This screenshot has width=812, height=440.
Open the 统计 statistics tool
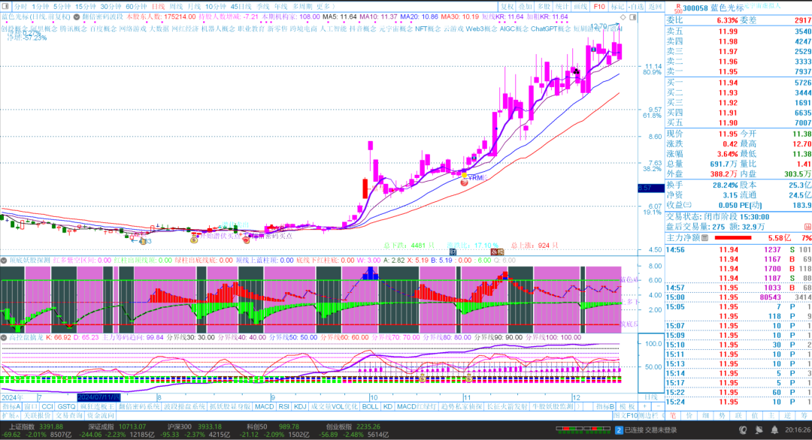coord(562,7)
